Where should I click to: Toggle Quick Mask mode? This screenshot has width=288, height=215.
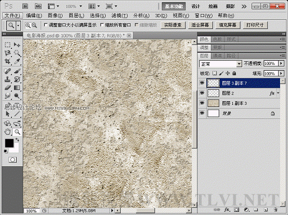click(x=12, y=160)
